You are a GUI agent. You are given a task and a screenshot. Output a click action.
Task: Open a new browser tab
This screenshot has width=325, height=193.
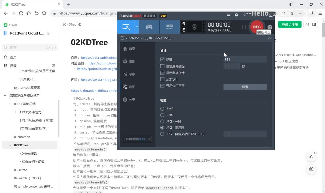click(x=69, y=4)
